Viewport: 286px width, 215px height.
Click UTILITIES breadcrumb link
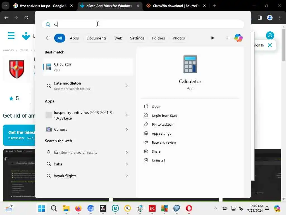pos(24,50)
